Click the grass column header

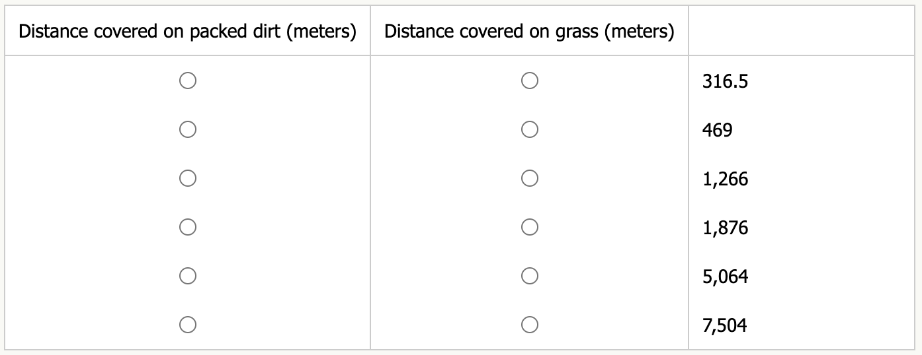pyautogui.click(x=529, y=32)
